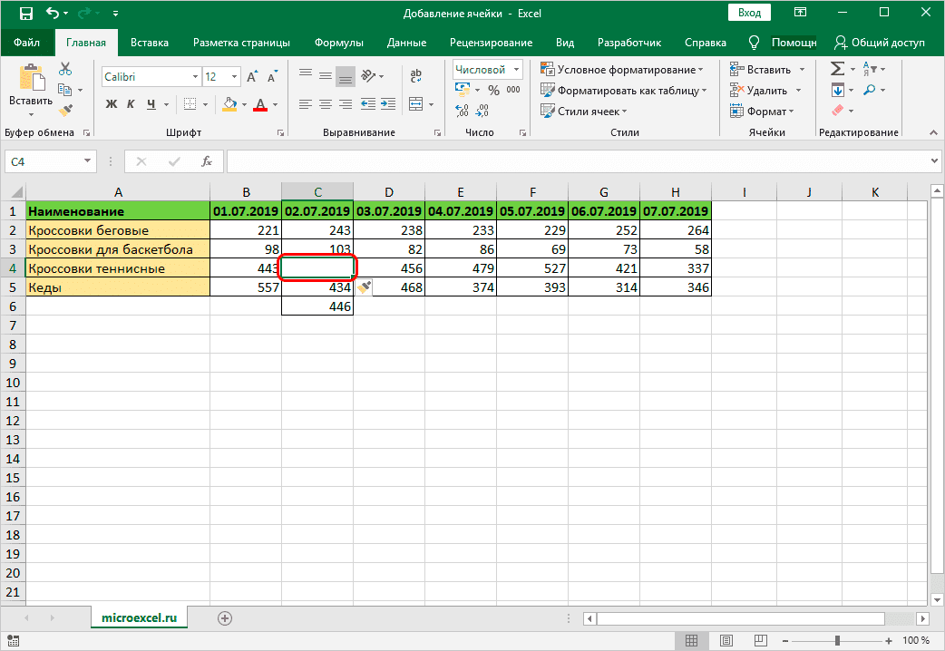Click the Insert Function fx icon
The height and width of the screenshot is (651, 945).
click(x=207, y=161)
